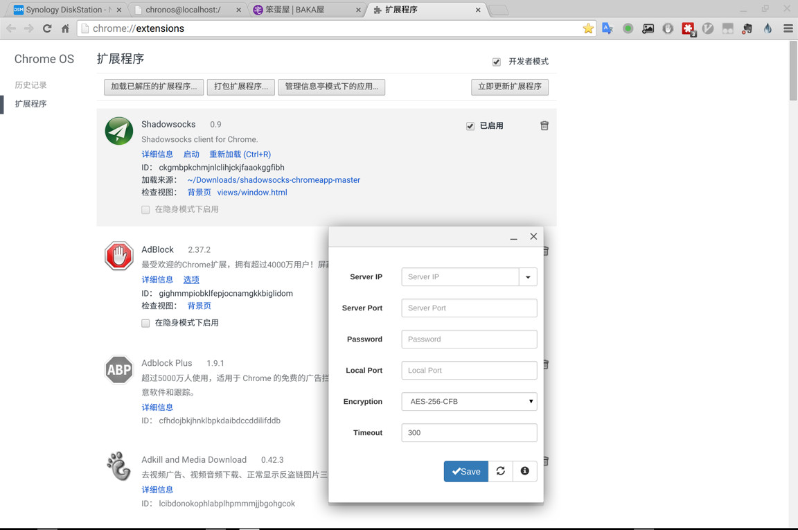Viewport: 798px width, 530px height.
Task: Click 加载已解压的扩展程序 button
Action: point(154,87)
